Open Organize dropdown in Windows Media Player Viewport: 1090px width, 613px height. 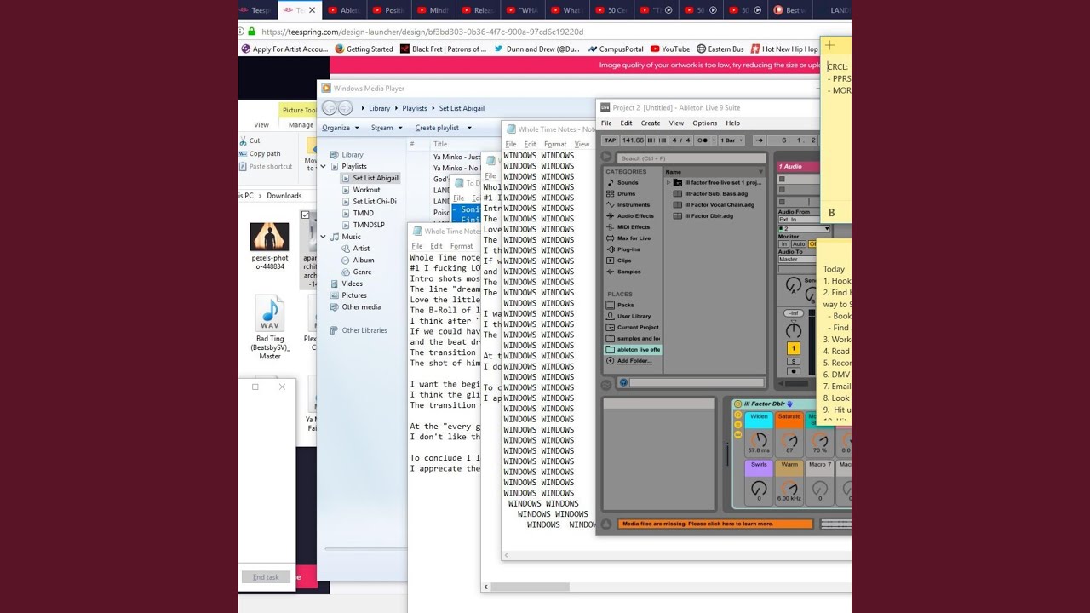click(x=340, y=128)
